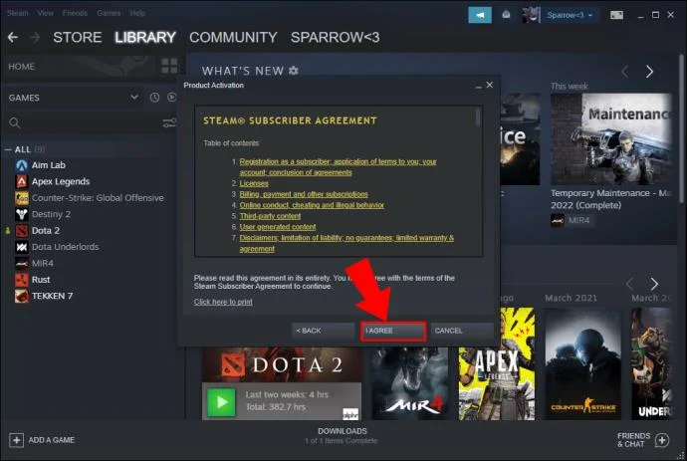The height and width of the screenshot is (461, 687).
Task: Click HOME in the library sidebar
Action: pyautogui.click(x=22, y=67)
